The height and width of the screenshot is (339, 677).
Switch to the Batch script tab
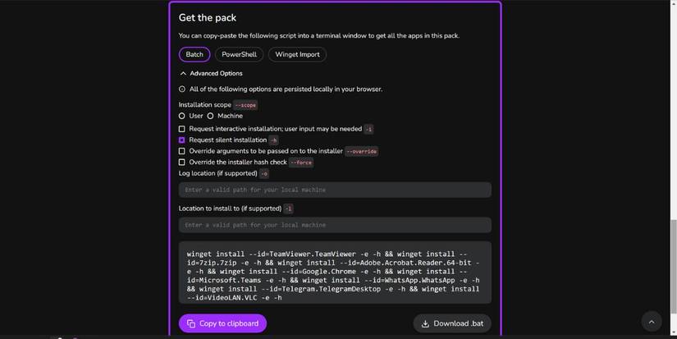(x=194, y=54)
